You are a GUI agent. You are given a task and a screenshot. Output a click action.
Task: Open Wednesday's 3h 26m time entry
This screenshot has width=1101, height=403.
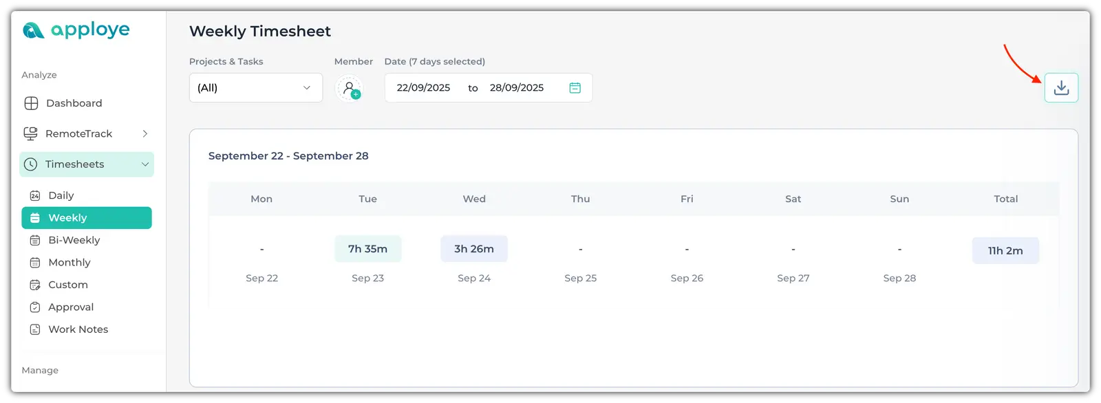473,249
